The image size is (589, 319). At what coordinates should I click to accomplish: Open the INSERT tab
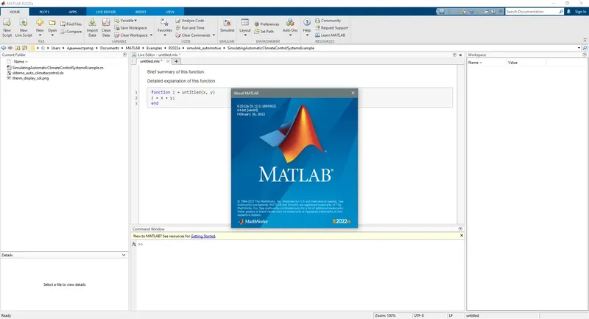[141, 12]
